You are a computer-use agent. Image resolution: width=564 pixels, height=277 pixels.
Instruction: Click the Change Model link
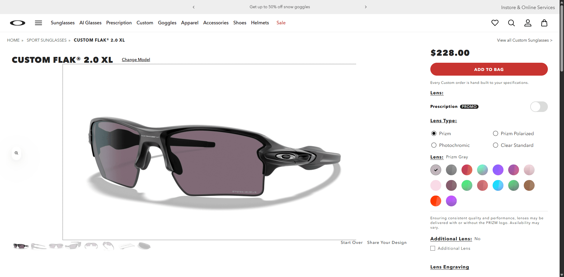click(x=136, y=60)
